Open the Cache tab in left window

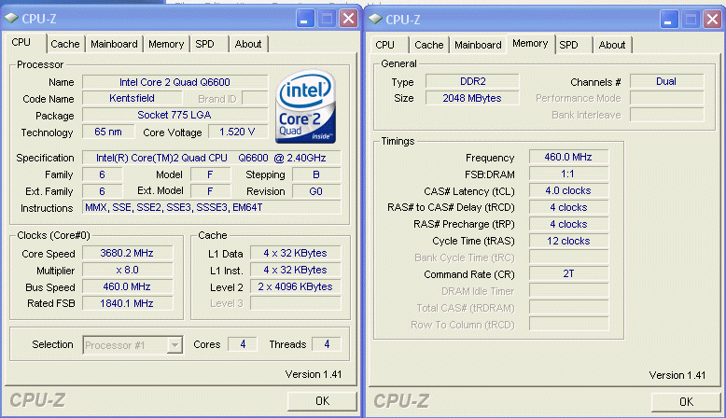[65, 44]
